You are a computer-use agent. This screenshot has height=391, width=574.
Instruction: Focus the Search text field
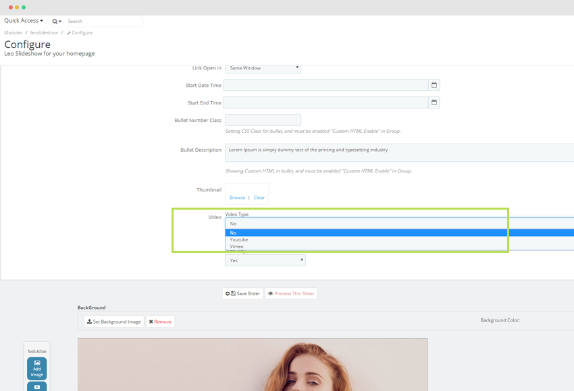[103, 21]
